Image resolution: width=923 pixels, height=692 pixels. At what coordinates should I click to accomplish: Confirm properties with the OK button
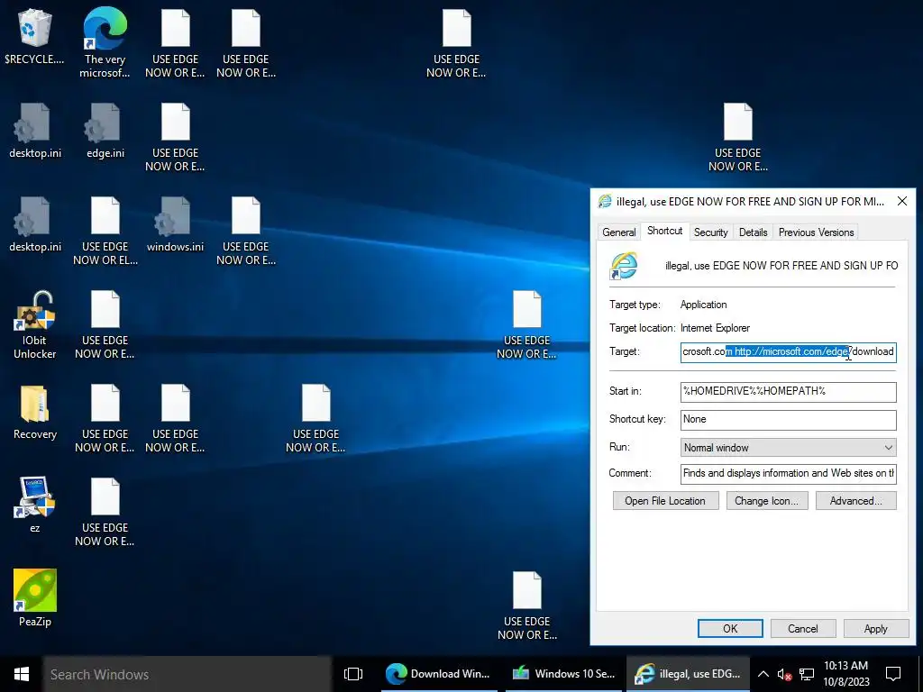(730, 628)
